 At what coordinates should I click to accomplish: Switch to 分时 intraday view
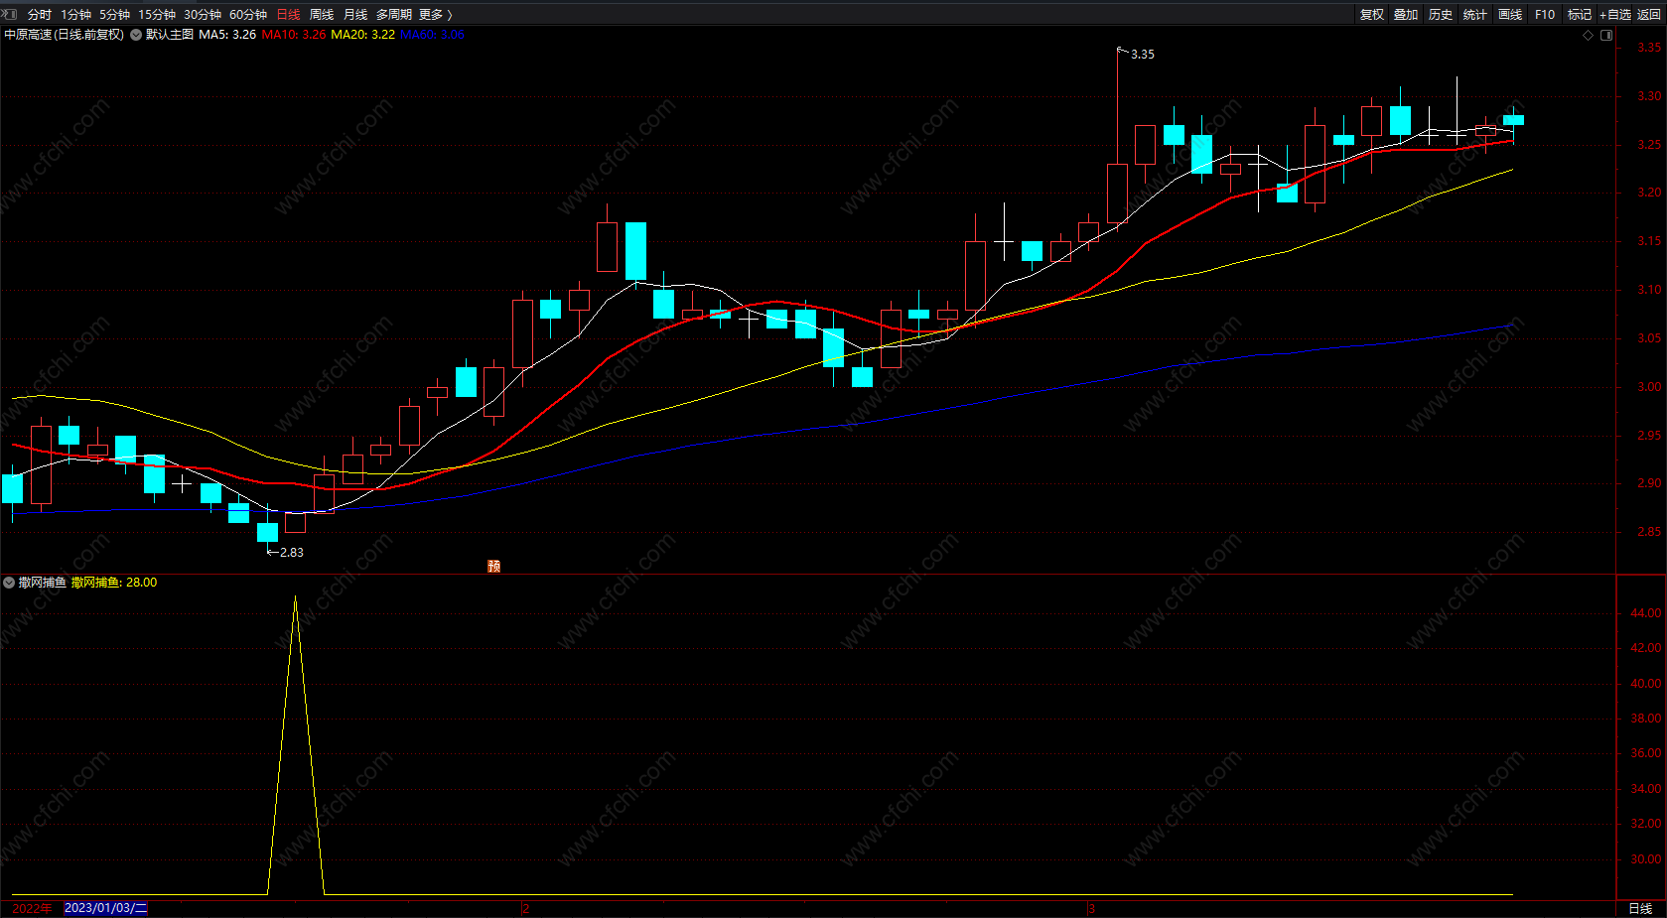tap(40, 15)
